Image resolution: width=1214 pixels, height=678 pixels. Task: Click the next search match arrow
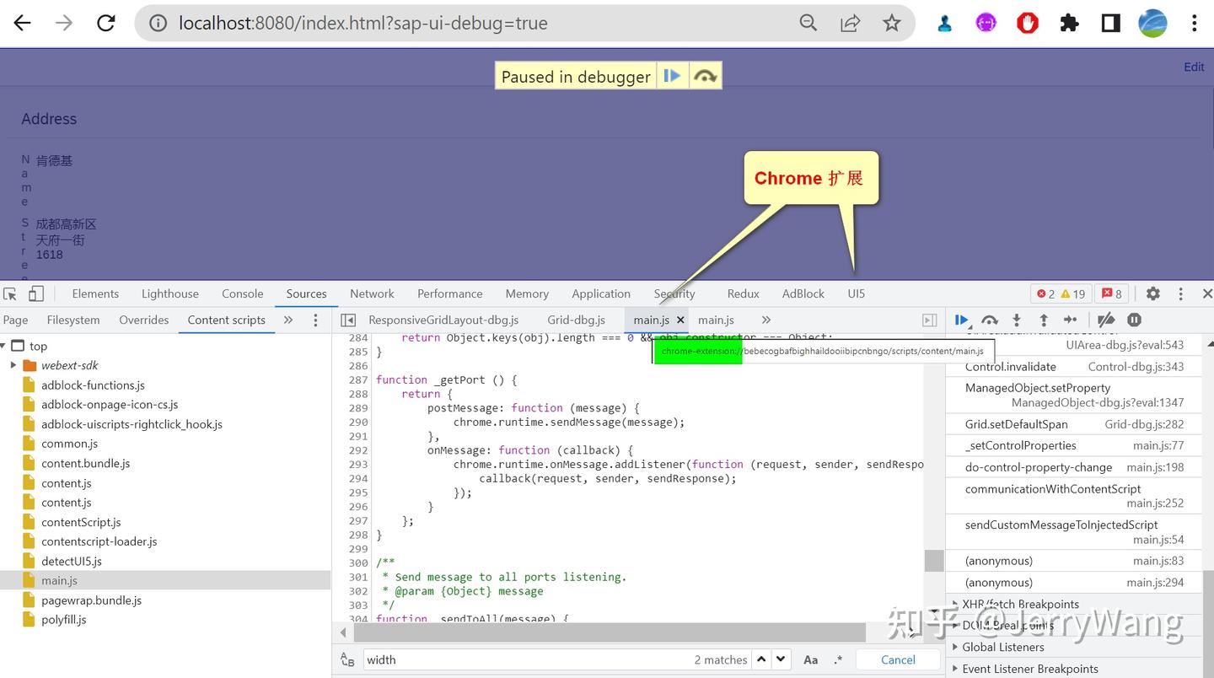click(x=779, y=659)
